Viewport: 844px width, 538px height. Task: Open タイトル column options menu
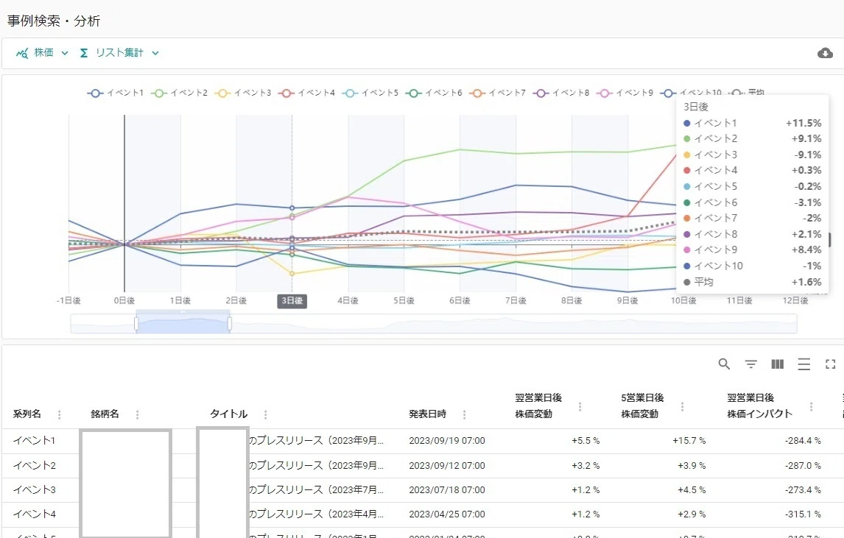click(265, 414)
